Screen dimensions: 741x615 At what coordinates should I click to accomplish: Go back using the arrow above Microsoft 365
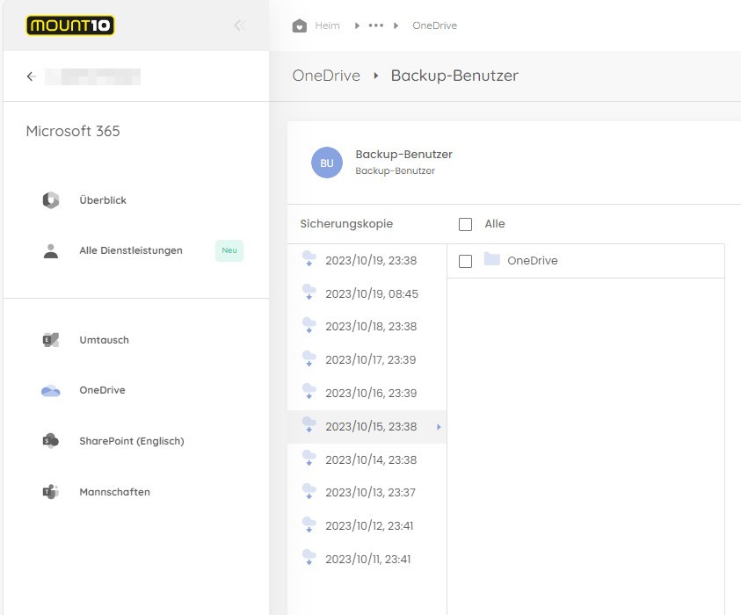point(30,76)
